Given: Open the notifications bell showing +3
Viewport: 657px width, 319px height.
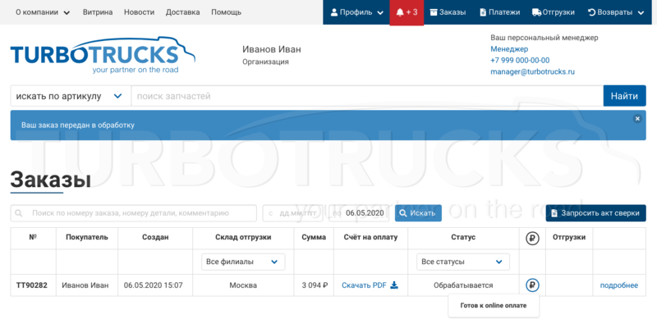Looking at the screenshot, I should tap(407, 12).
